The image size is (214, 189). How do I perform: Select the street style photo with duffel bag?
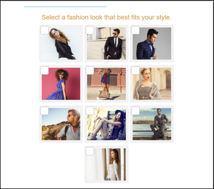(106, 84)
